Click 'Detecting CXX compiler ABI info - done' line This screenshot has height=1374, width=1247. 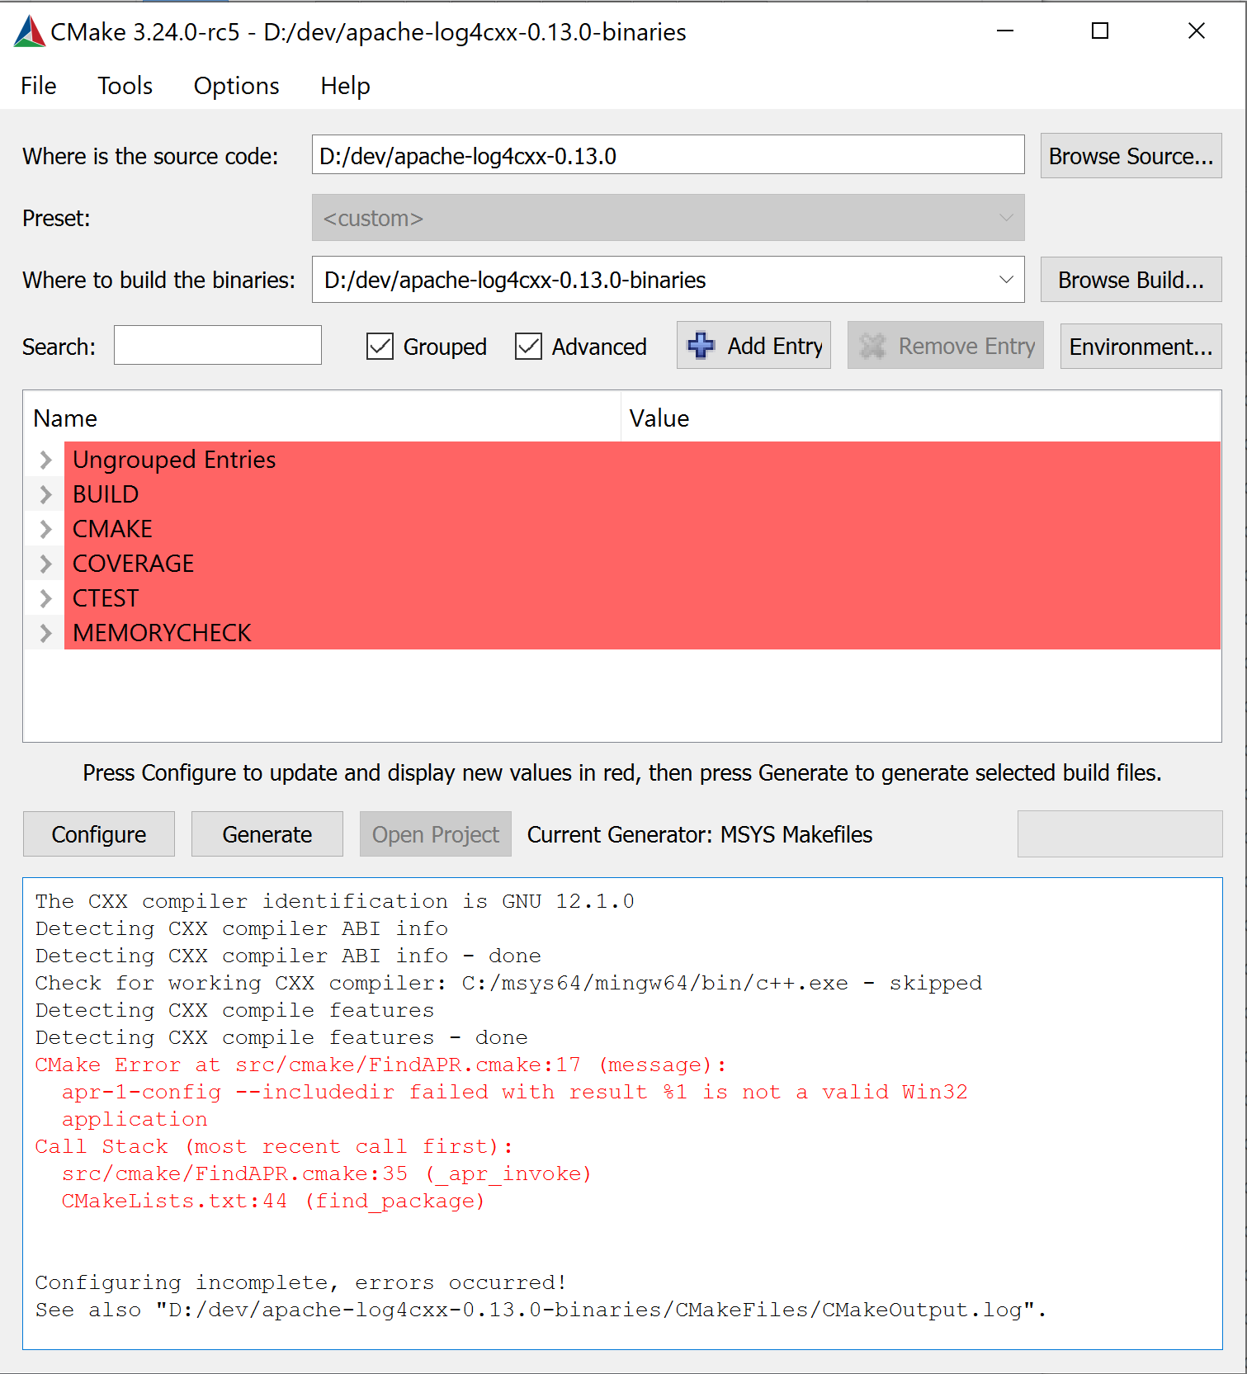coord(288,956)
